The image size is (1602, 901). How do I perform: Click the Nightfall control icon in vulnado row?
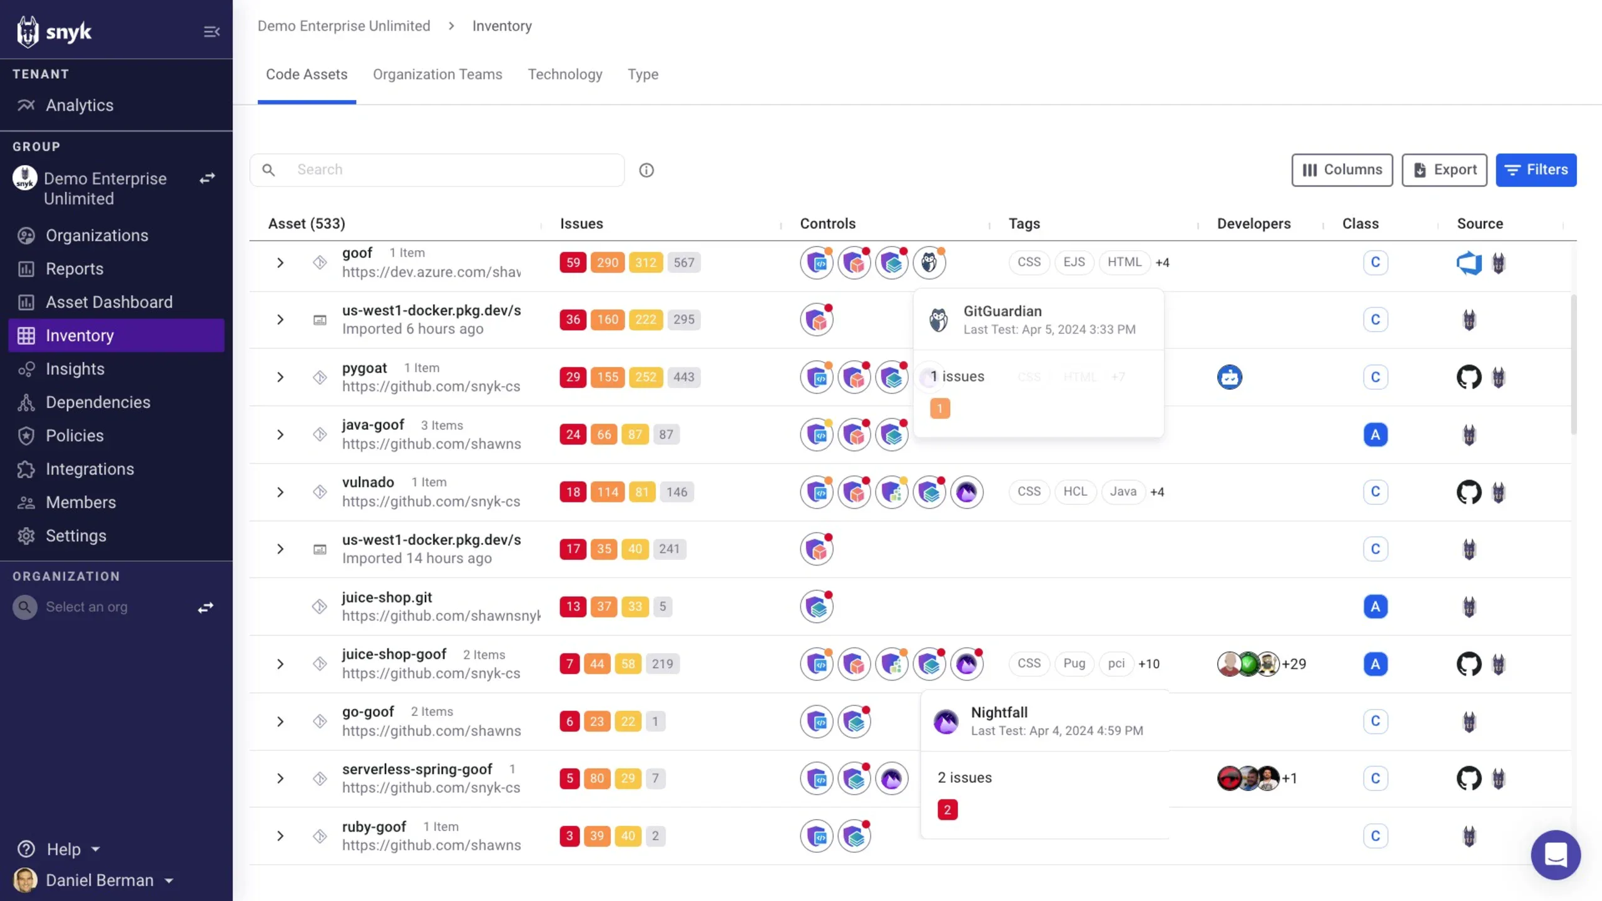[967, 492]
